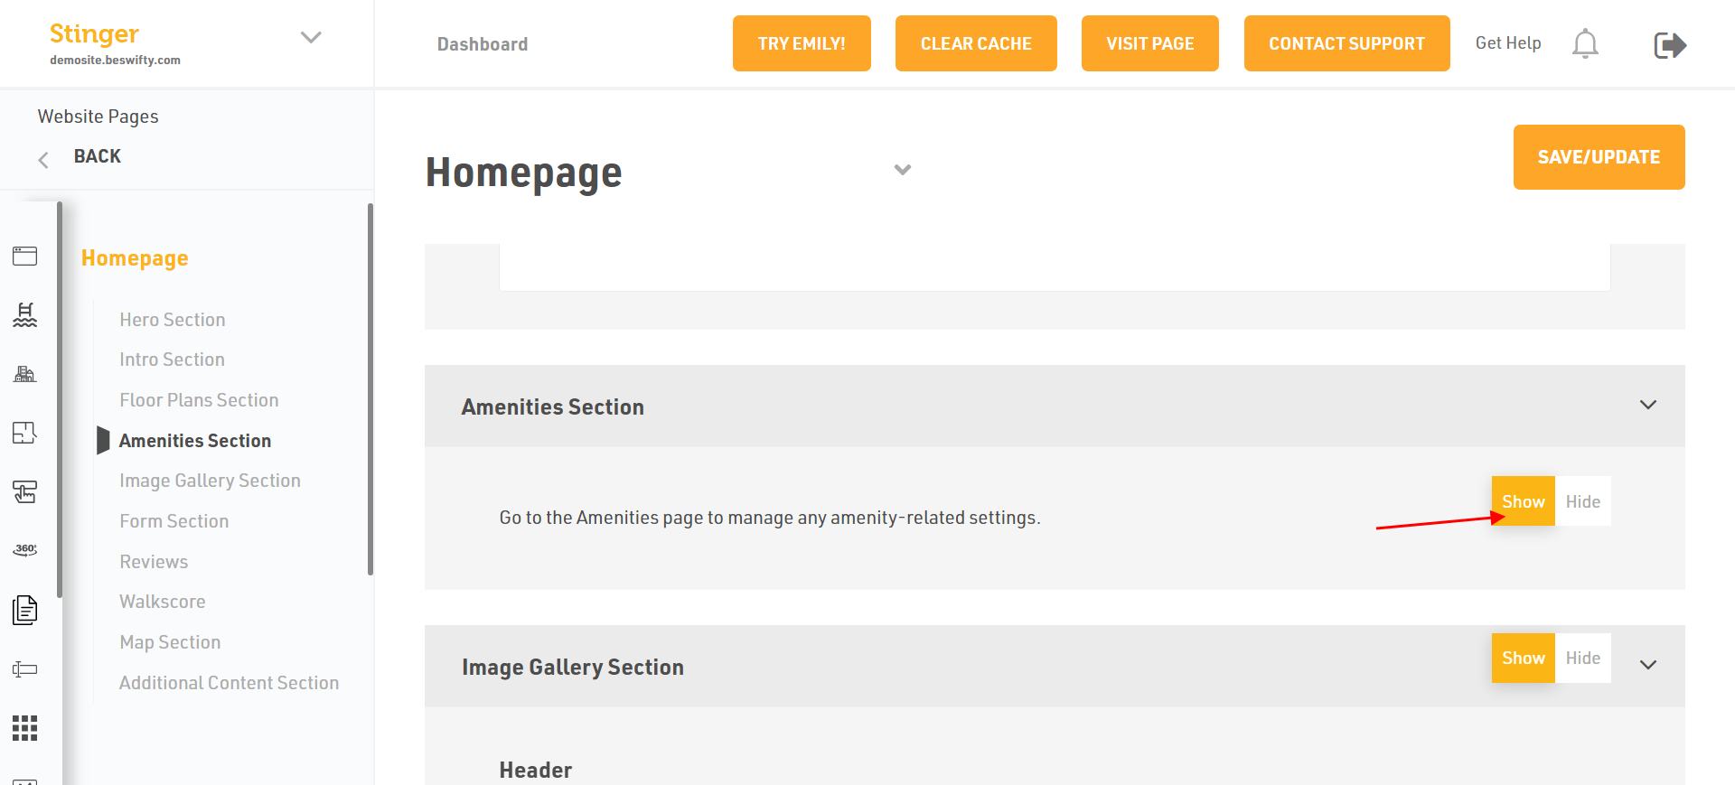The height and width of the screenshot is (785, 1735).
Task: Go to Hero Section in sidebar
Action: 173,320
